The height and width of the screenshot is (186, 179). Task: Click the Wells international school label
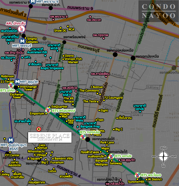click(79, 119)
